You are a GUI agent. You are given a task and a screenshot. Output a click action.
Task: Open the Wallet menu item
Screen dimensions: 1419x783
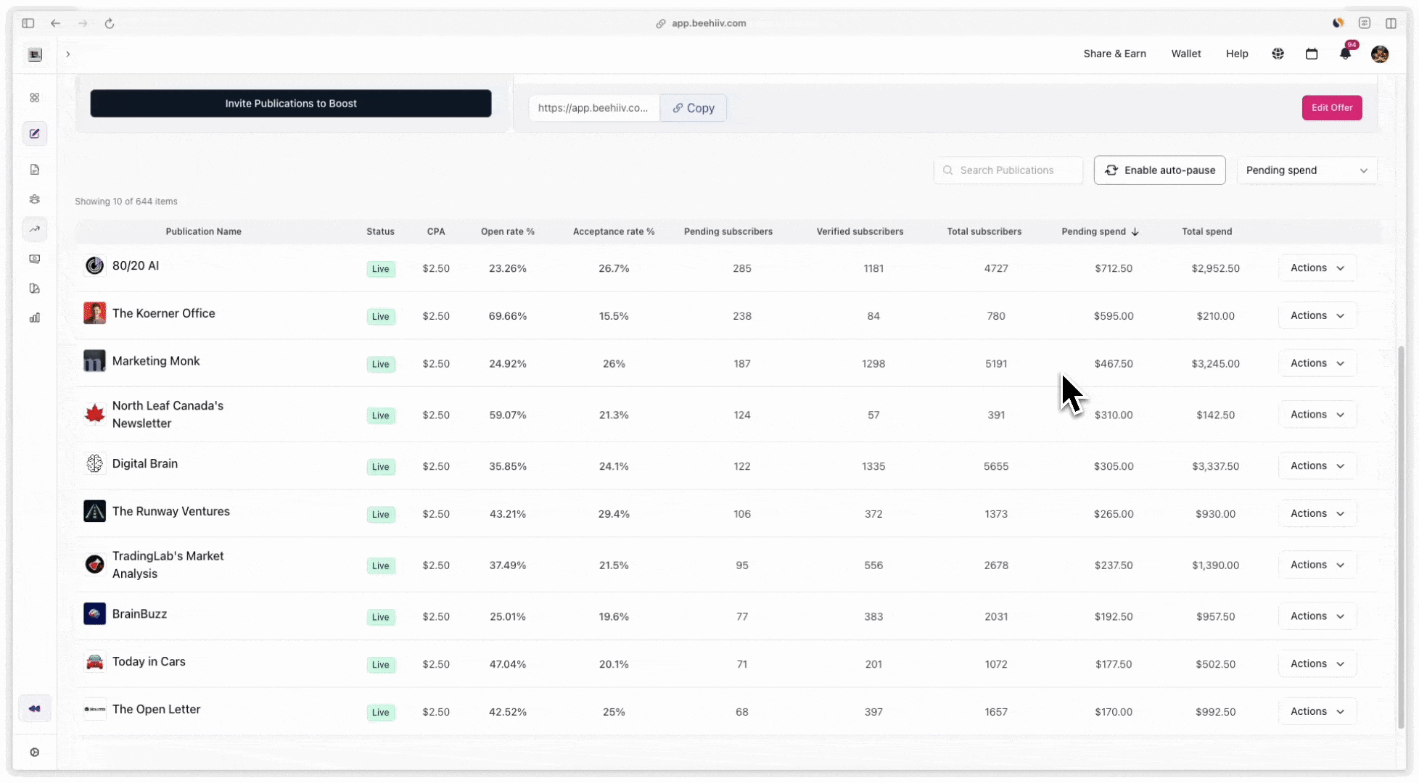pyautogui.click(x=1186, y=54)
